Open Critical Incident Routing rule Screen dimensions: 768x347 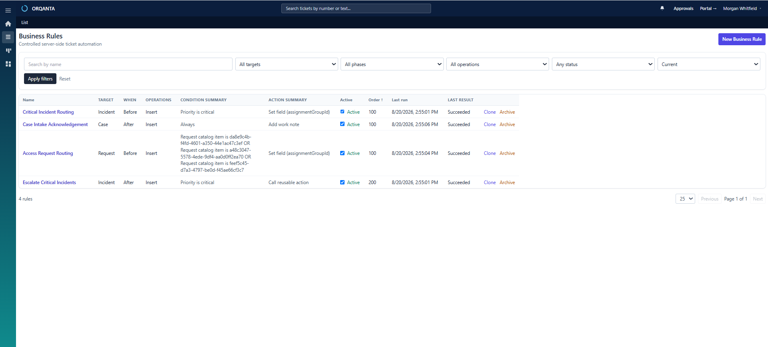click(x=48, y=112)
